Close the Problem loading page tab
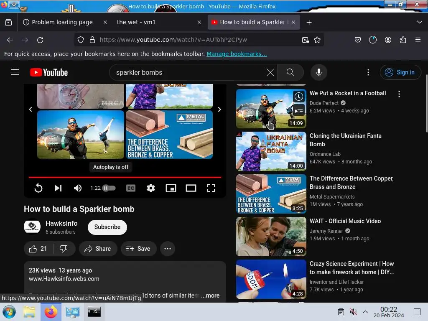This screenshot has width=428, height=321. tap(105, 23)
